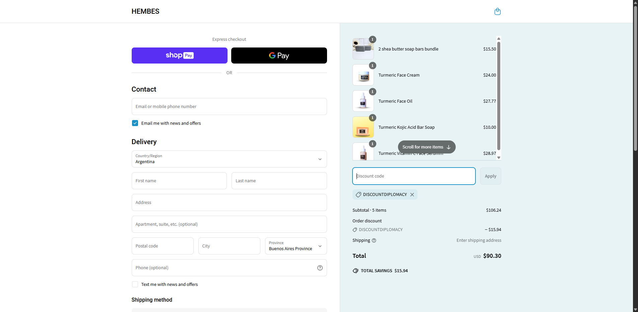638x312 pixels.
Task: Click the Apartment, suite, etc. field
Action: coord(229,224)
